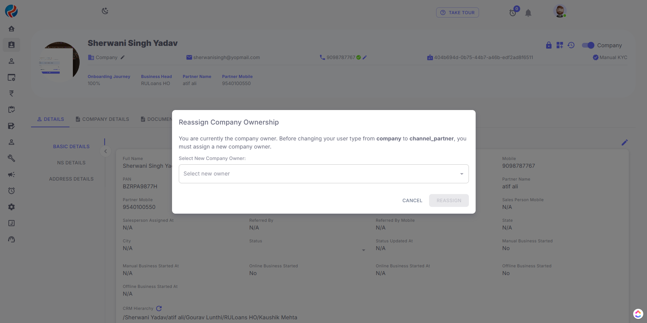Edit the mobile number pencil icon
The height and width of the screenshot is (323, 647).
coord(365,57)
